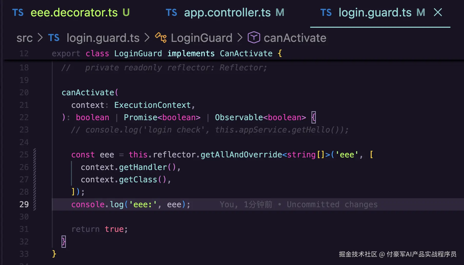Click 'CanActivate' interface name on line 12

click(246, 53)
